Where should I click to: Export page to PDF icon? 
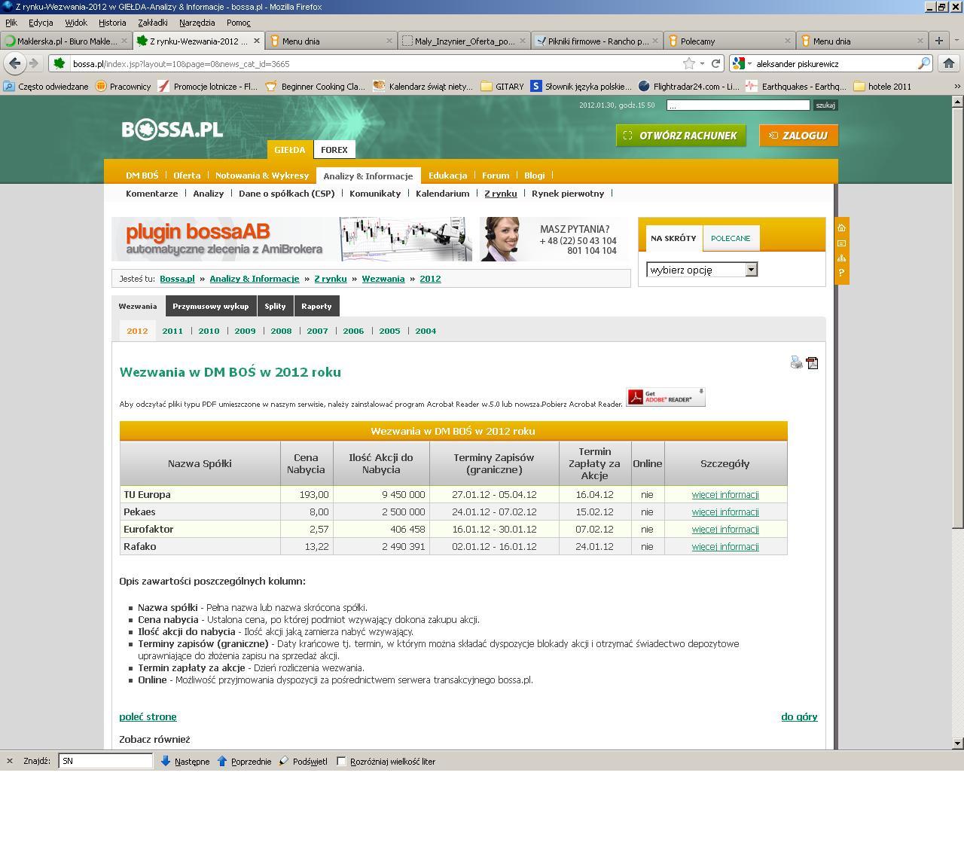[812, 362]
